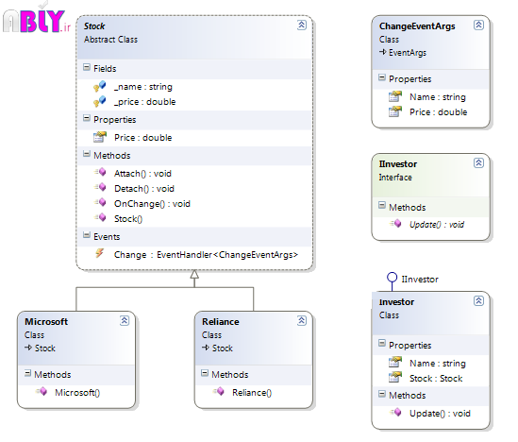Select the Stock class title
518x442 pixels.
[94, 26]
